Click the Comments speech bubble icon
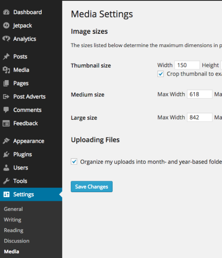Image resolution: width=222 pixels, height=258 pixels. pyautogui.click(x=6, y=110)
